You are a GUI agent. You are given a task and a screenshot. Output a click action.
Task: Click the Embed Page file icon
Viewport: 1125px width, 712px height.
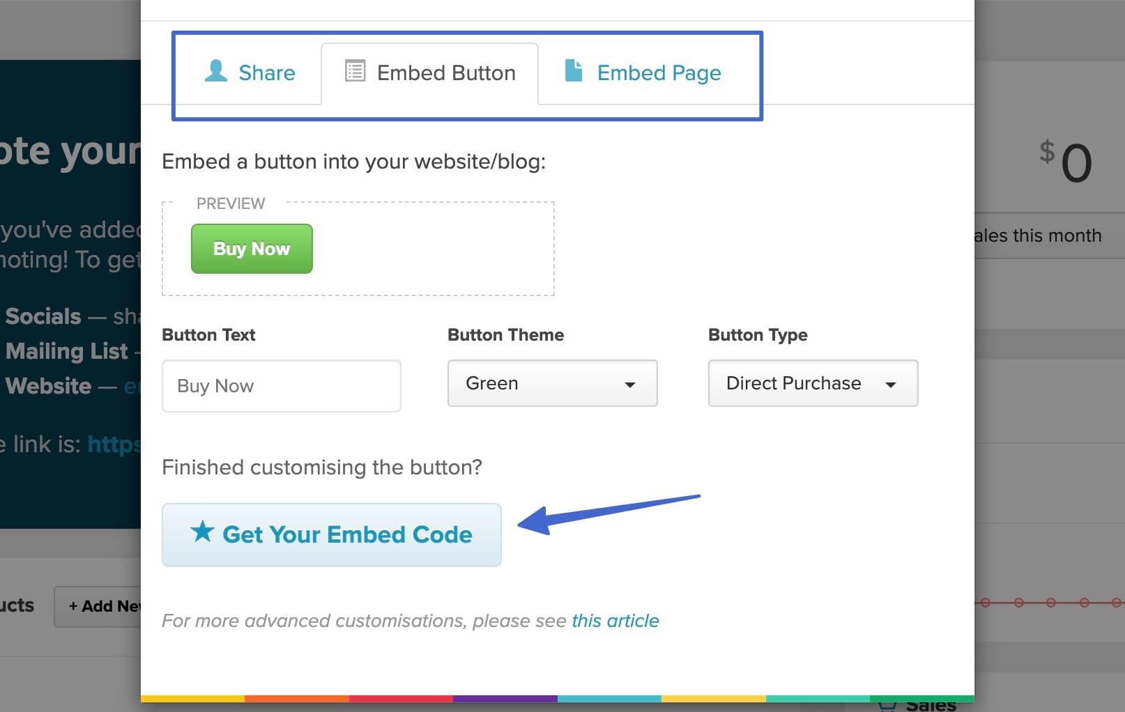tap(574, 71)
